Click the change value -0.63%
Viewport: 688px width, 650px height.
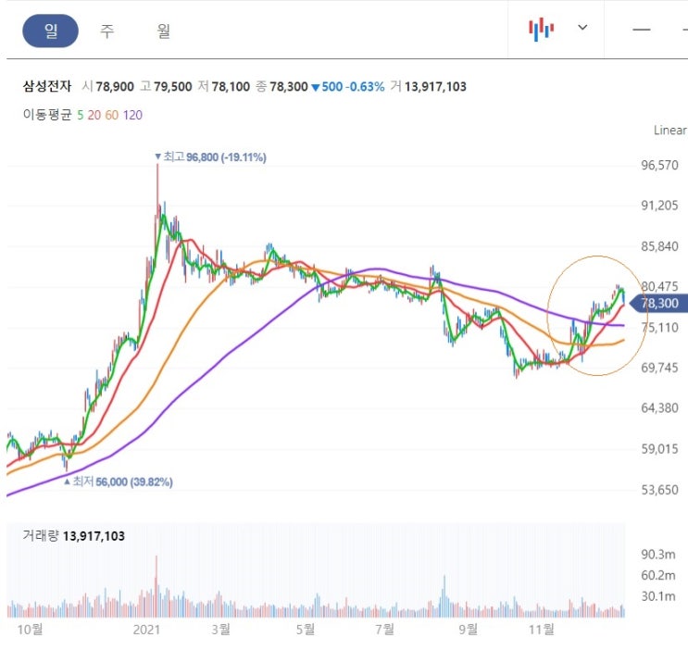tap(365, 86)
